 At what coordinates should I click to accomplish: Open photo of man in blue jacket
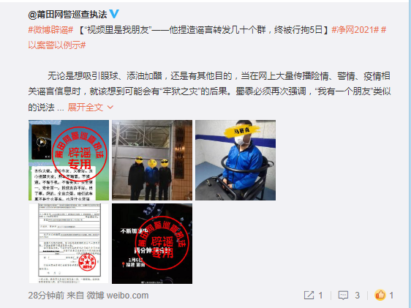coord(235,160)
